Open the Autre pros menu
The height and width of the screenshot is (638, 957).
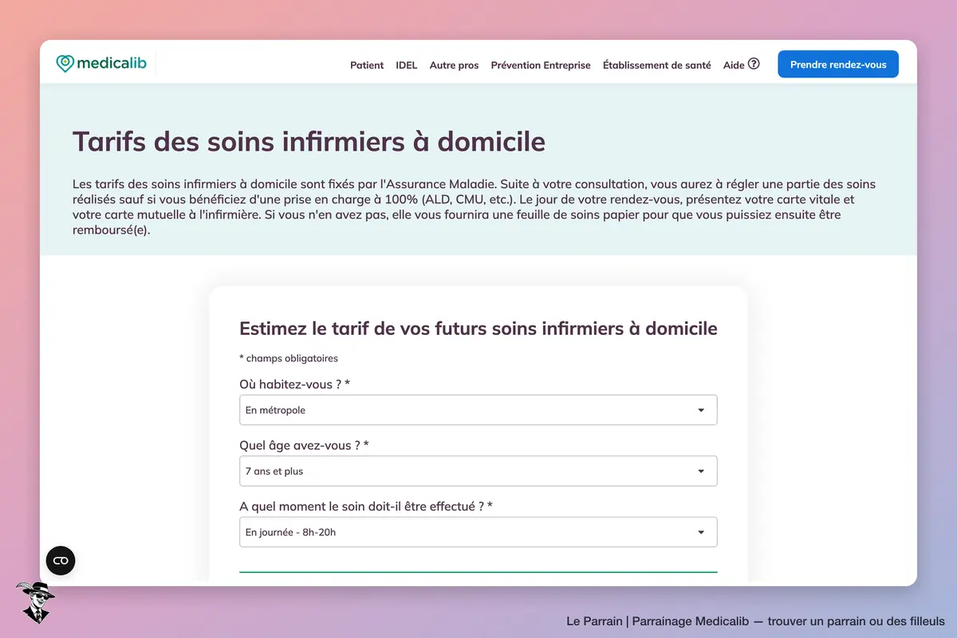click(x=454, y=65)
